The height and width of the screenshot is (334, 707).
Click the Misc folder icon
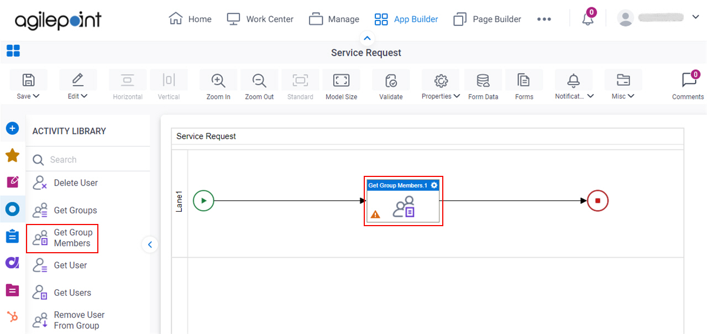(x=623, y=81)
